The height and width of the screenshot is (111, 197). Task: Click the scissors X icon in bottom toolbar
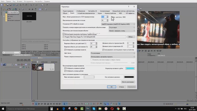coord(79,104)
